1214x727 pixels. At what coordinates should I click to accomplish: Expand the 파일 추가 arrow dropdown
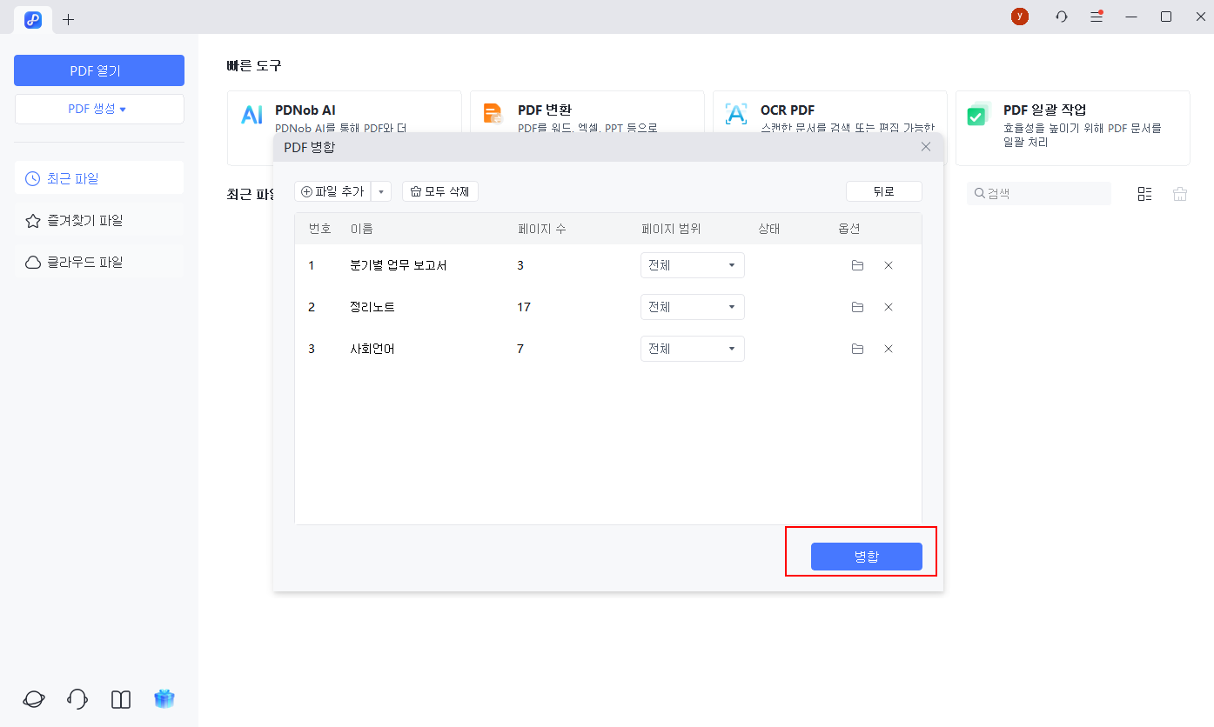(x=381, y=192)
